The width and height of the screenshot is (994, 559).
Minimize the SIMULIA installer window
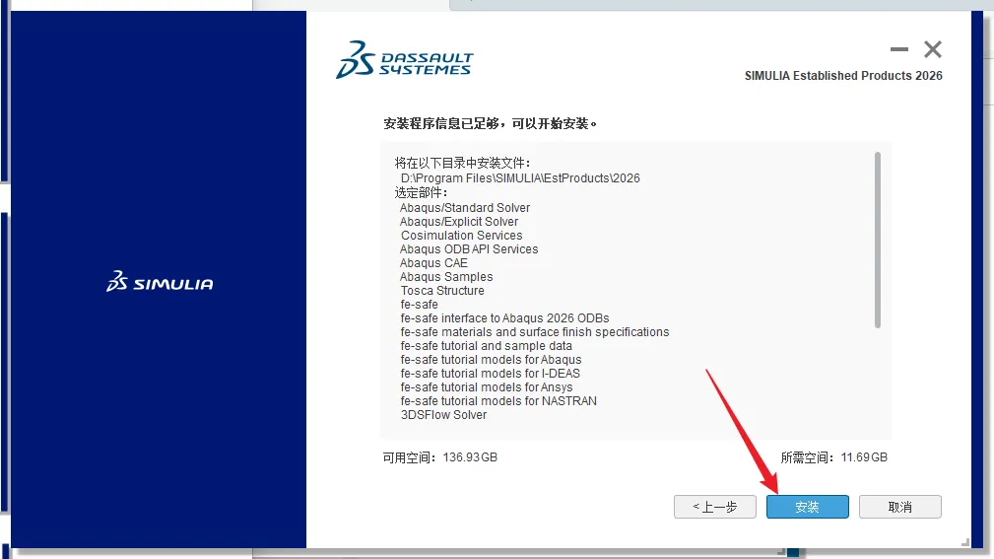[898, 49]
